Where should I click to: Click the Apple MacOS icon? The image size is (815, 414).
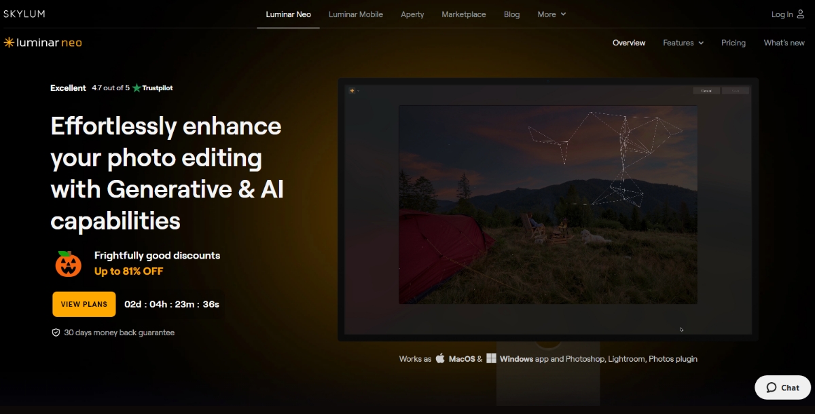click(x=440, y=358)
